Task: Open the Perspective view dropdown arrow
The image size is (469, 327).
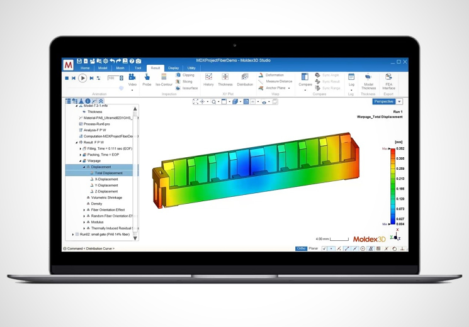Action: (x=399, y=102)
